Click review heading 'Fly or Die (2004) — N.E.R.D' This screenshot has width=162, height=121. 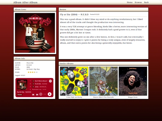pos(74,14)
